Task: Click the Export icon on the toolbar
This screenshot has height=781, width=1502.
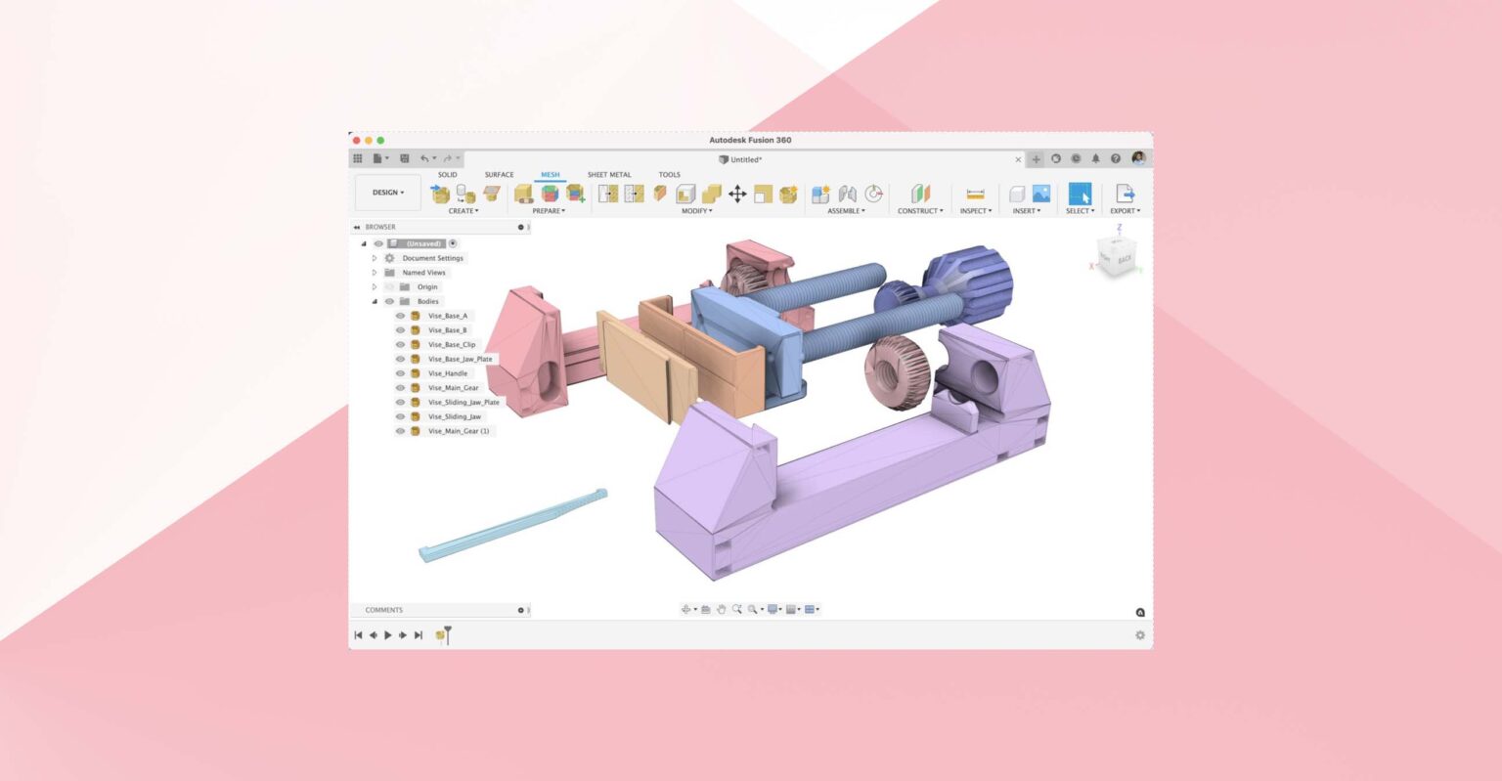Action: (1125, 192)
